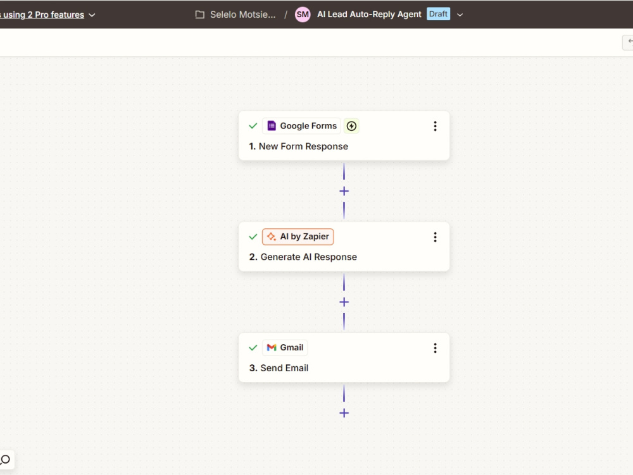Click the Gmail step green checkmark

(x=253, y=348)
